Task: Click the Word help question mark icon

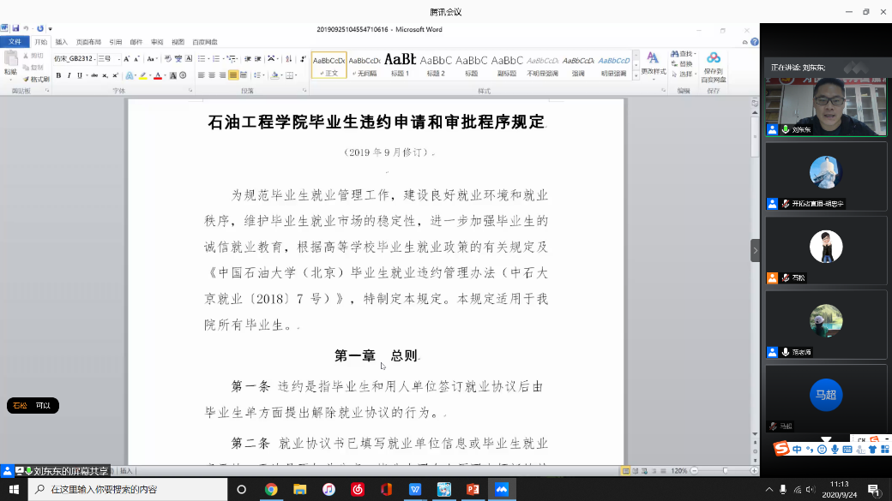Action: pyautogui.click(x=754, y=41)
